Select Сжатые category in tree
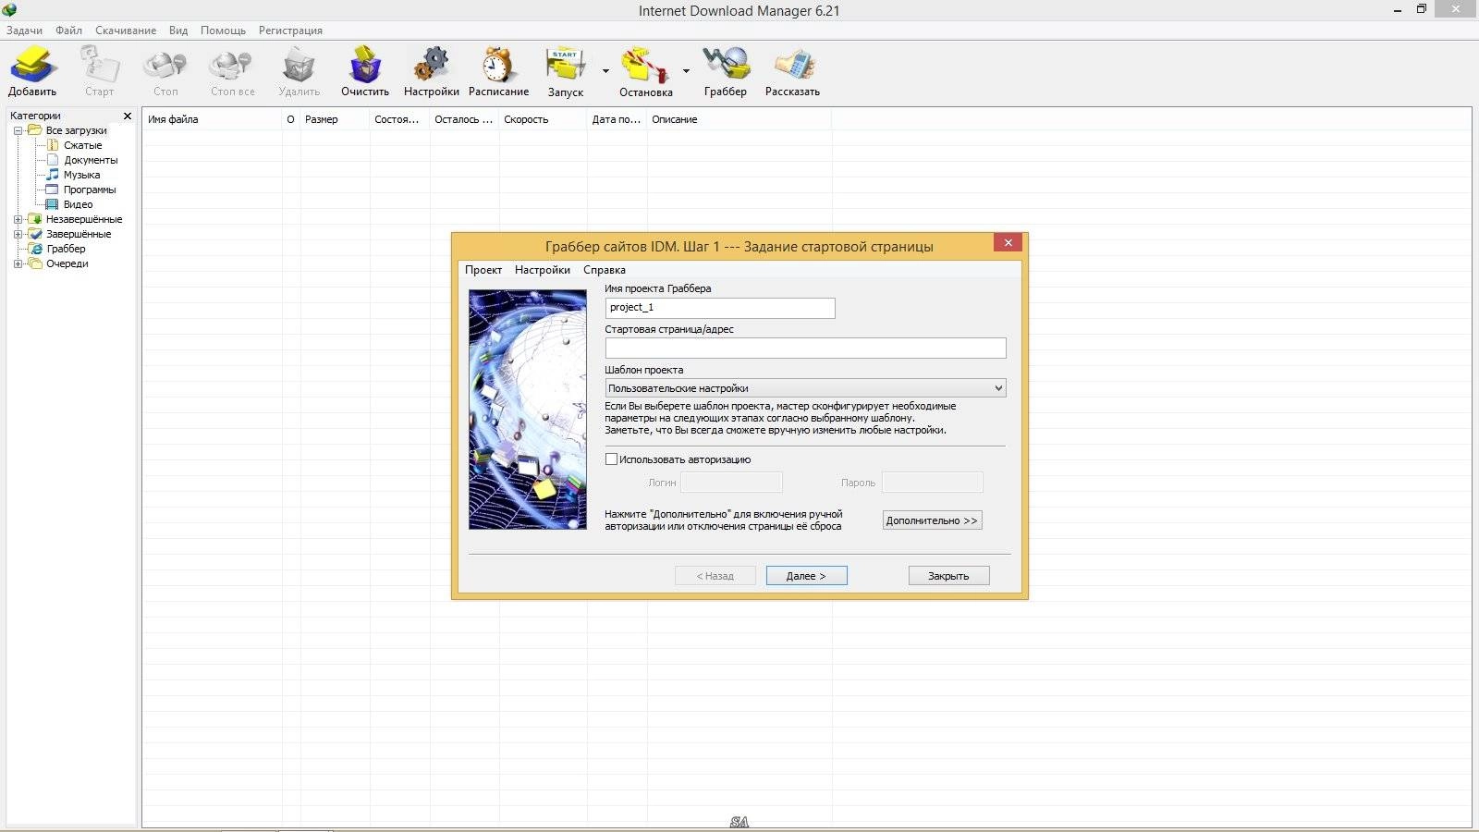 (82, 145)
